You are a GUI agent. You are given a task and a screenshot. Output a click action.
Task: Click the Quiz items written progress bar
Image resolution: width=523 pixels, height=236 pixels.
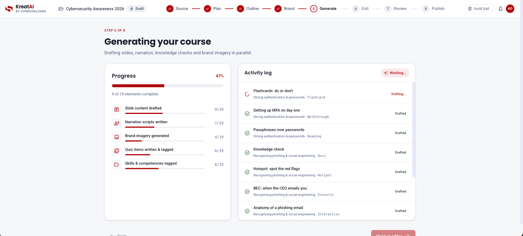165,155
